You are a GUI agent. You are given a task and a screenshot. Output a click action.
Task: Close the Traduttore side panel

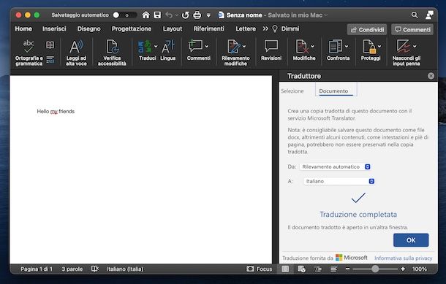coord(431,76)
